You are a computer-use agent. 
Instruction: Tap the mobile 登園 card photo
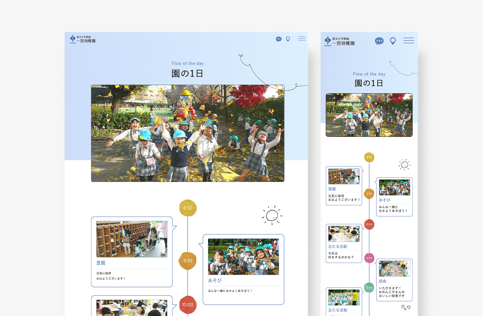344,176
